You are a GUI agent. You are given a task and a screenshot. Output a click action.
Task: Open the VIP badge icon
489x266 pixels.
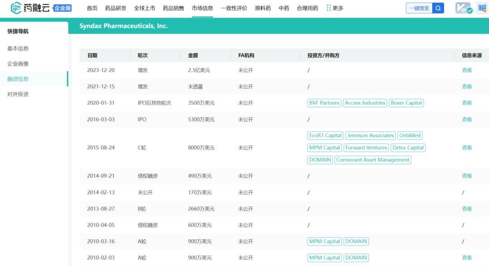coord(464,9)
